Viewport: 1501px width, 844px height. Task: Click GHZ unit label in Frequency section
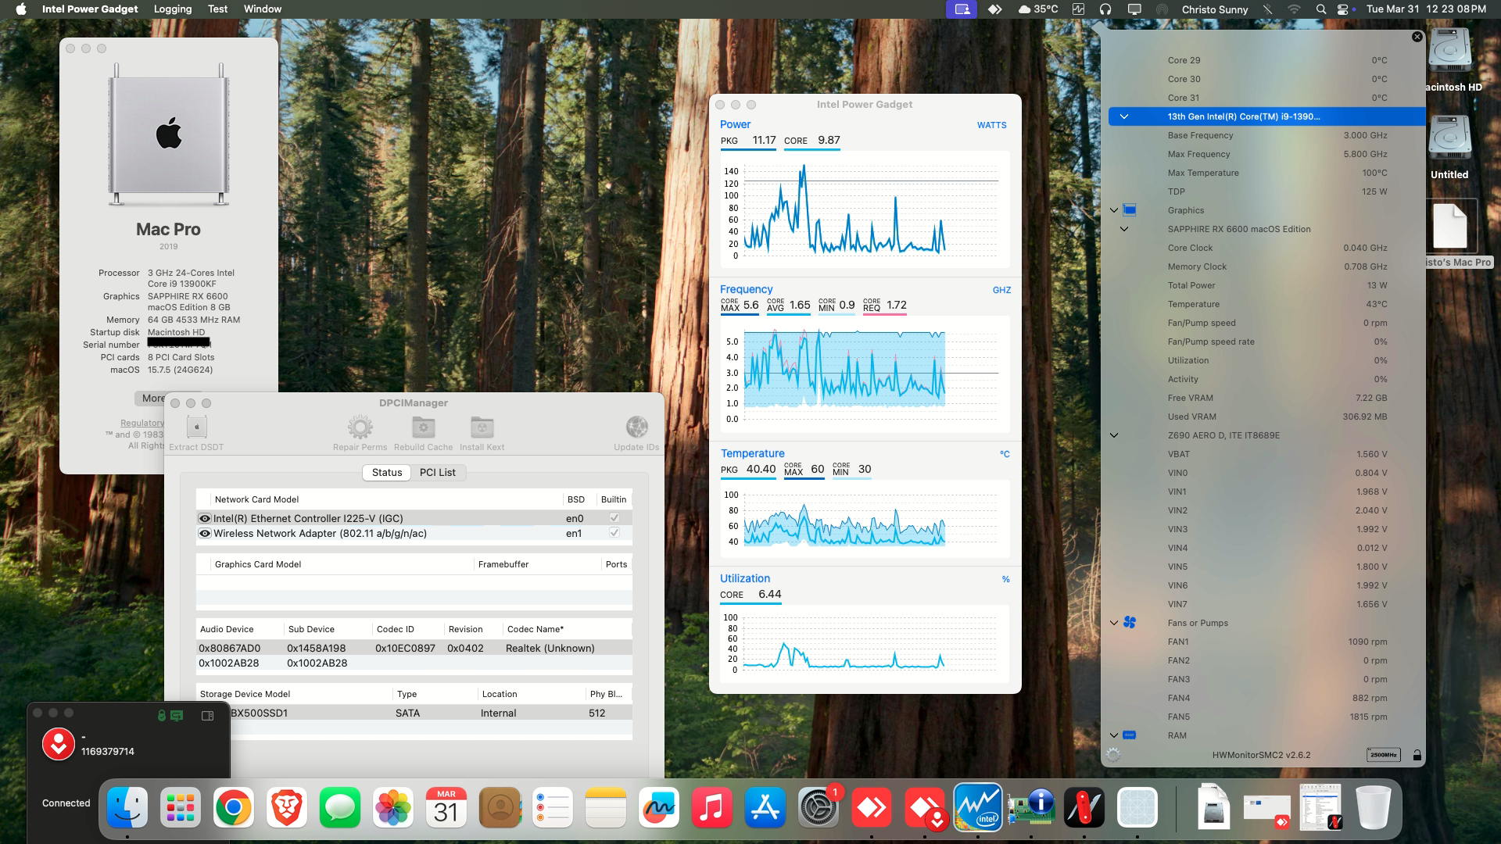pos(1001,290)
